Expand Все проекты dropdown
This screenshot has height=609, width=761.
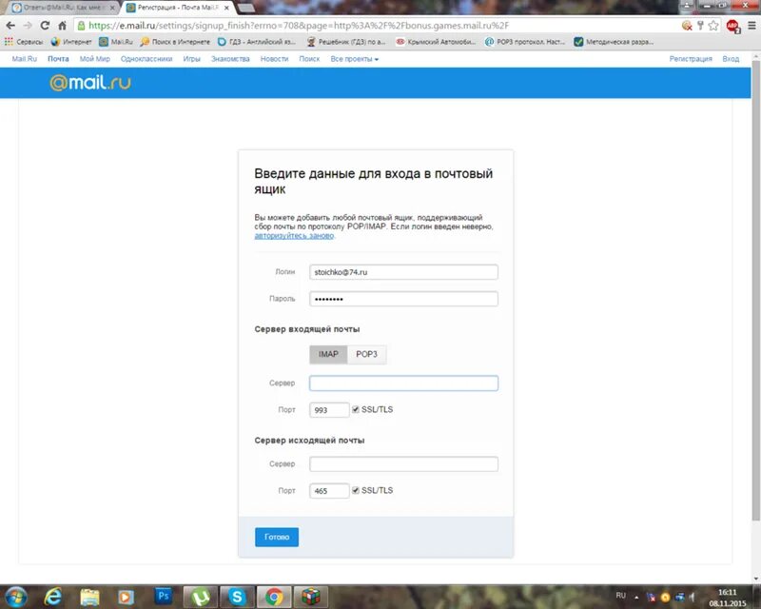point(354,59)
